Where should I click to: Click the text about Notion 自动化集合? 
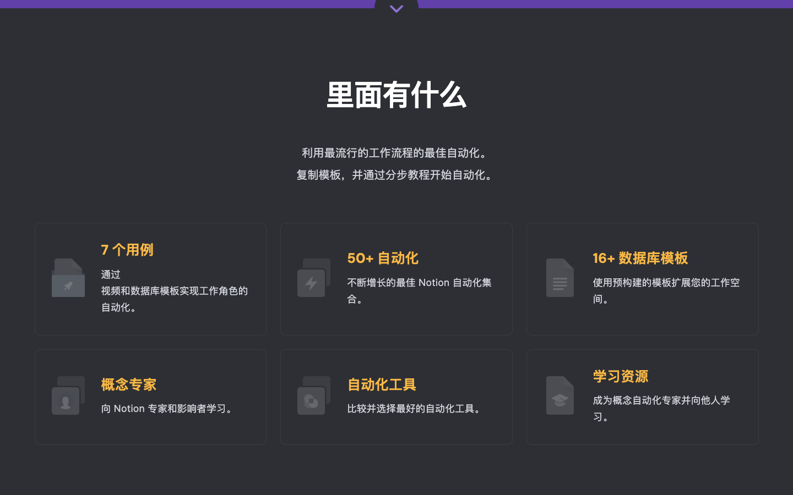tap(419, 283)
